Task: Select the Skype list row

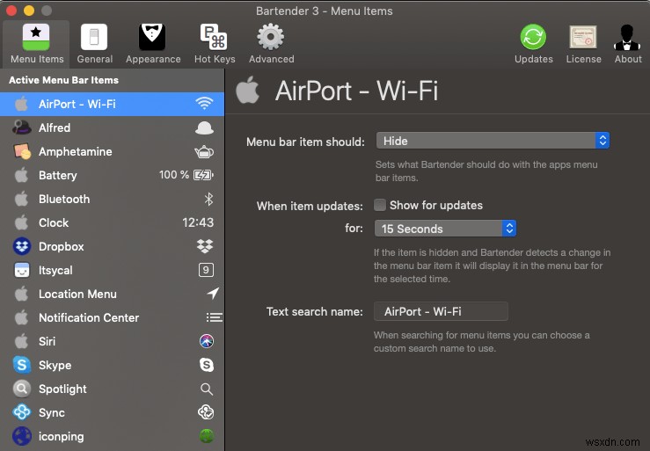Action: pos(112,365)
